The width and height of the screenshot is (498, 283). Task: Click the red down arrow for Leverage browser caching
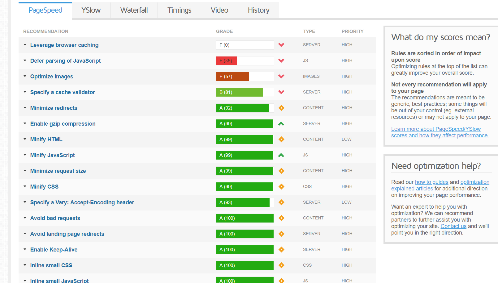click(281, 45)
